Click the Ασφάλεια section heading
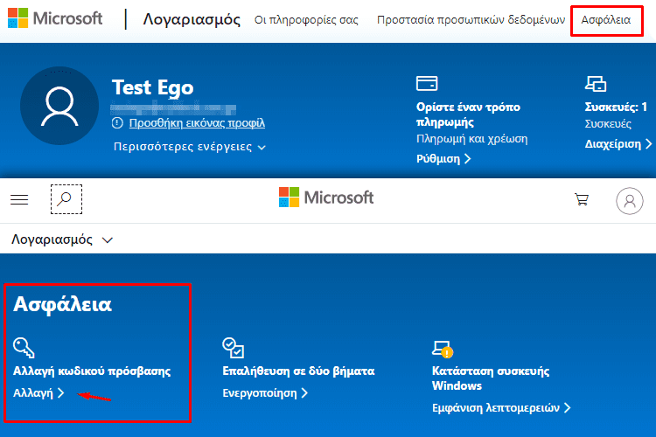Image resolution: width=656 pixels, height=437 pixels. coord(62,304)
